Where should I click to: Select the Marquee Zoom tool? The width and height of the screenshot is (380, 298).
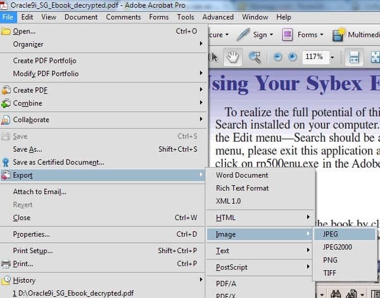point(255,57)
